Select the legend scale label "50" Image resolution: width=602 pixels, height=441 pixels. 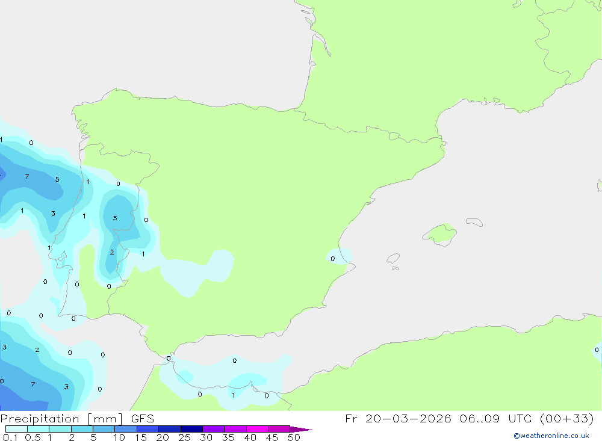coord(294,437)
